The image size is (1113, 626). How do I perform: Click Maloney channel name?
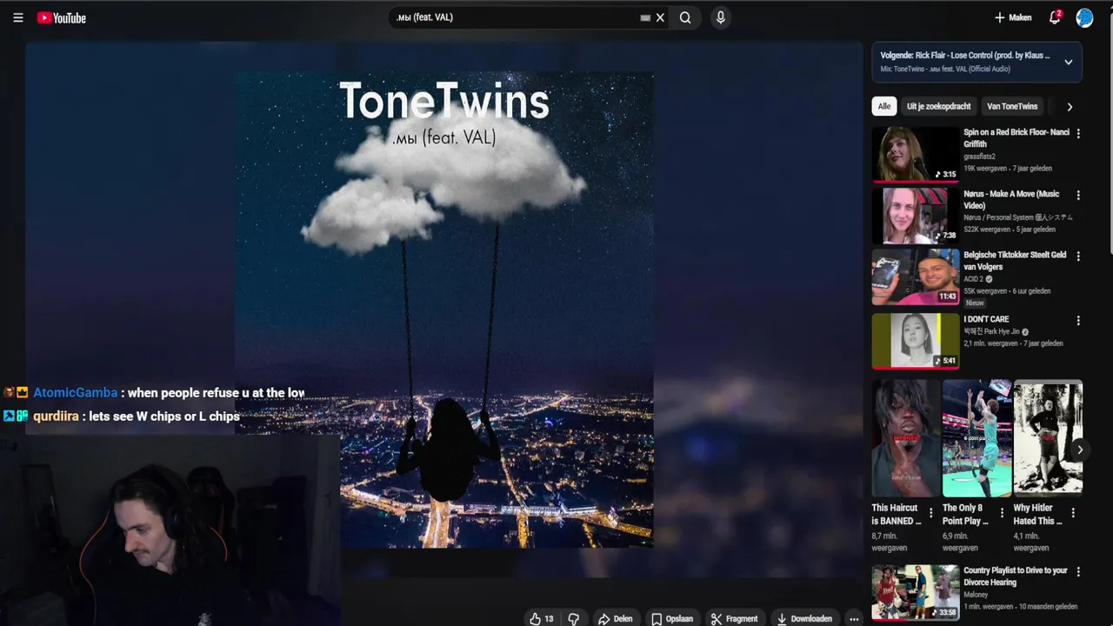click(976, 595)
